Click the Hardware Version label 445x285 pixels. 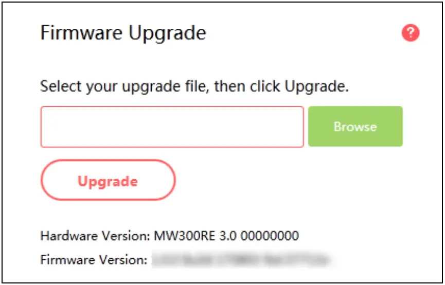[95, 236]
